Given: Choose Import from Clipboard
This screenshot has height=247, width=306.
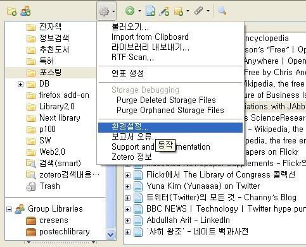Looking at the screenshot, I should pyautogui.click(x=170, y=37).
